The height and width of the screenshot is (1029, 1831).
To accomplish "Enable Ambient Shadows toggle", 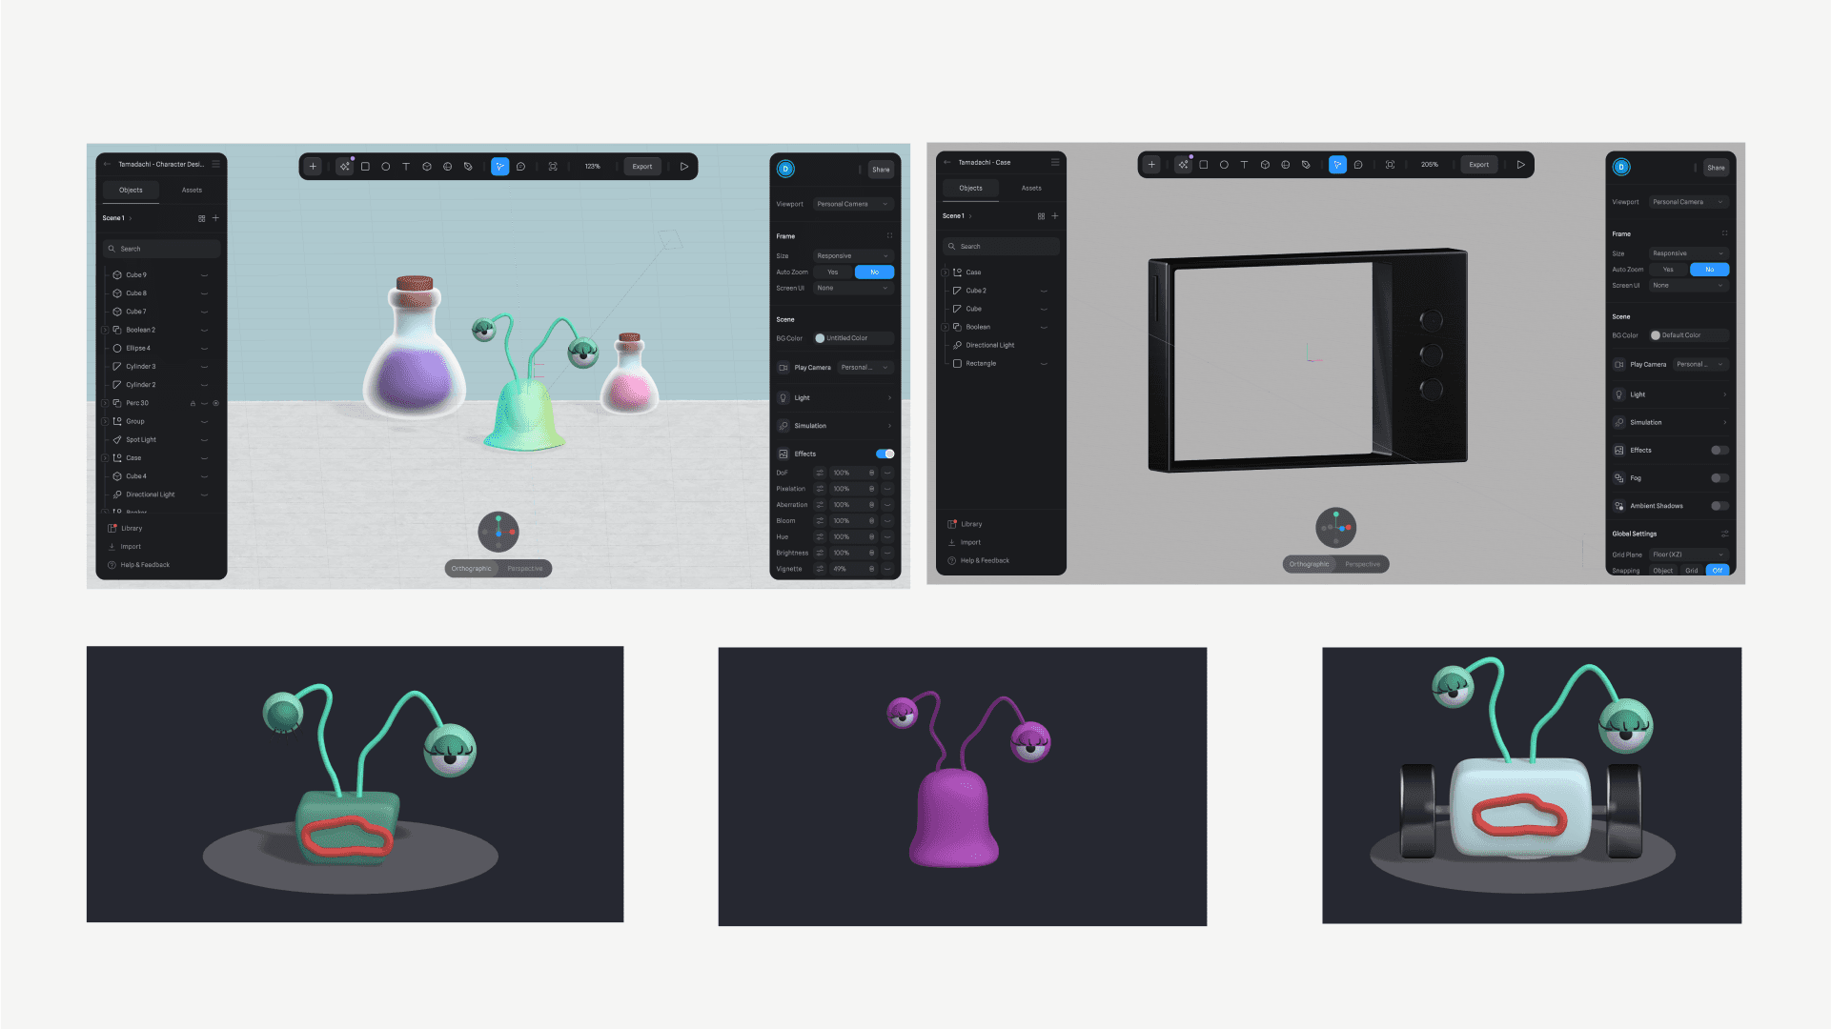I will (x=1719, y=506).
